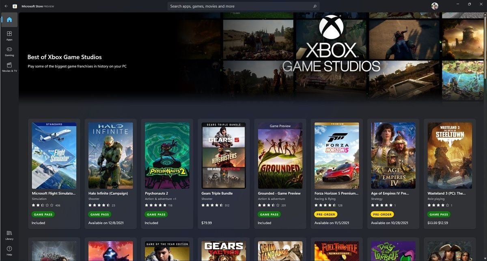The height and width of the screenshot is (261, 487).
Task: Click the Game Pass badge under Halo Infinite
Action: pyautogui.click(x=99, y=214)
